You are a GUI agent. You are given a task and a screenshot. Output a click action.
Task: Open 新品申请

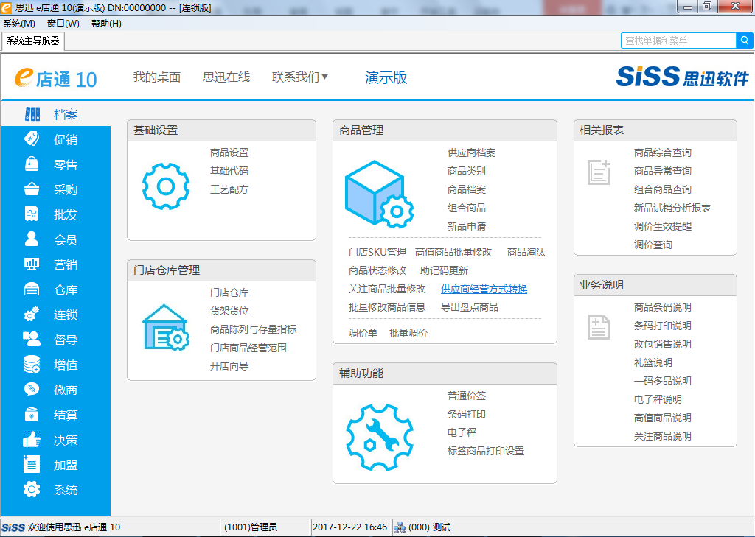click(x=467, y=226)
